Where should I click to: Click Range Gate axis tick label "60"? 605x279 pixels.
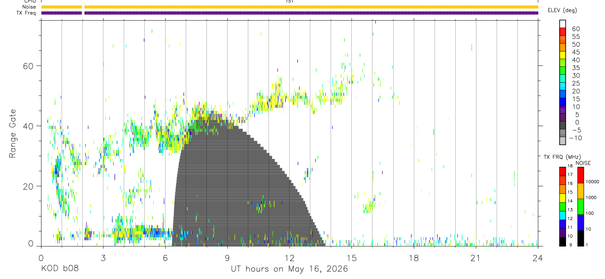(29, 65)
